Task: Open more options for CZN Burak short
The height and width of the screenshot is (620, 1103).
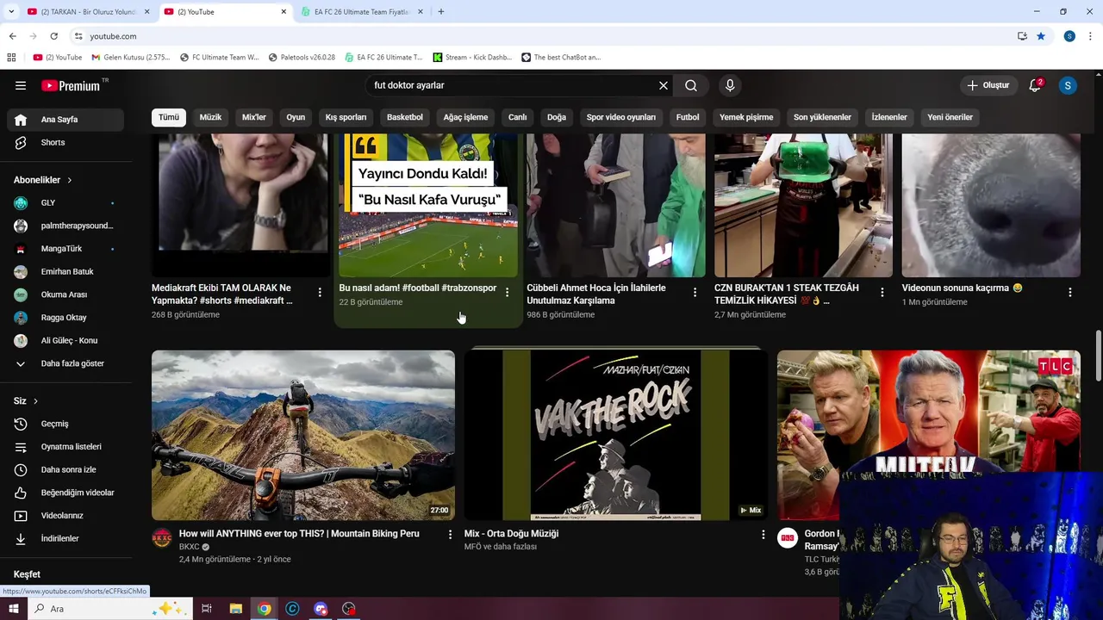Action: coord(882,293)
